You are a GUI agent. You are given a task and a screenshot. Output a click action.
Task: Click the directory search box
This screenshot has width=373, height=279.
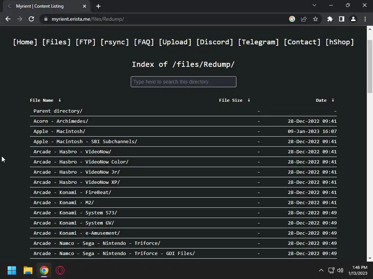(184, 82)
